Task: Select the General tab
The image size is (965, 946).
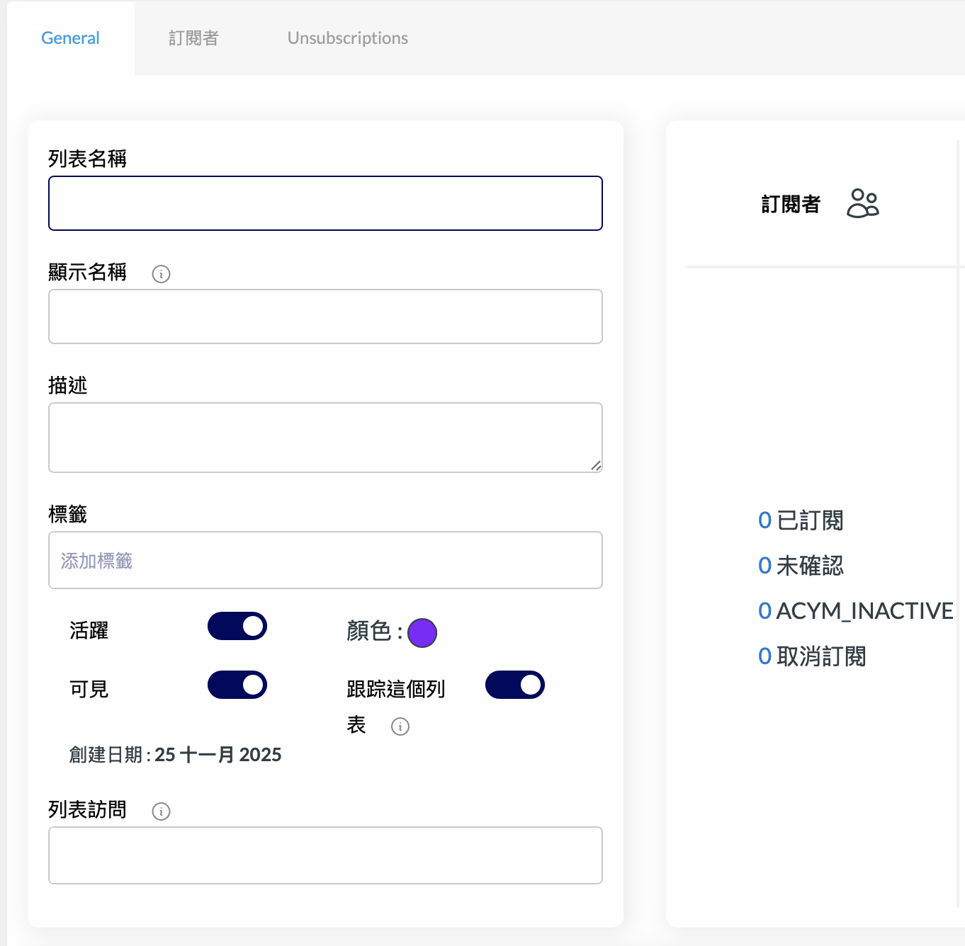Action: 70,38
